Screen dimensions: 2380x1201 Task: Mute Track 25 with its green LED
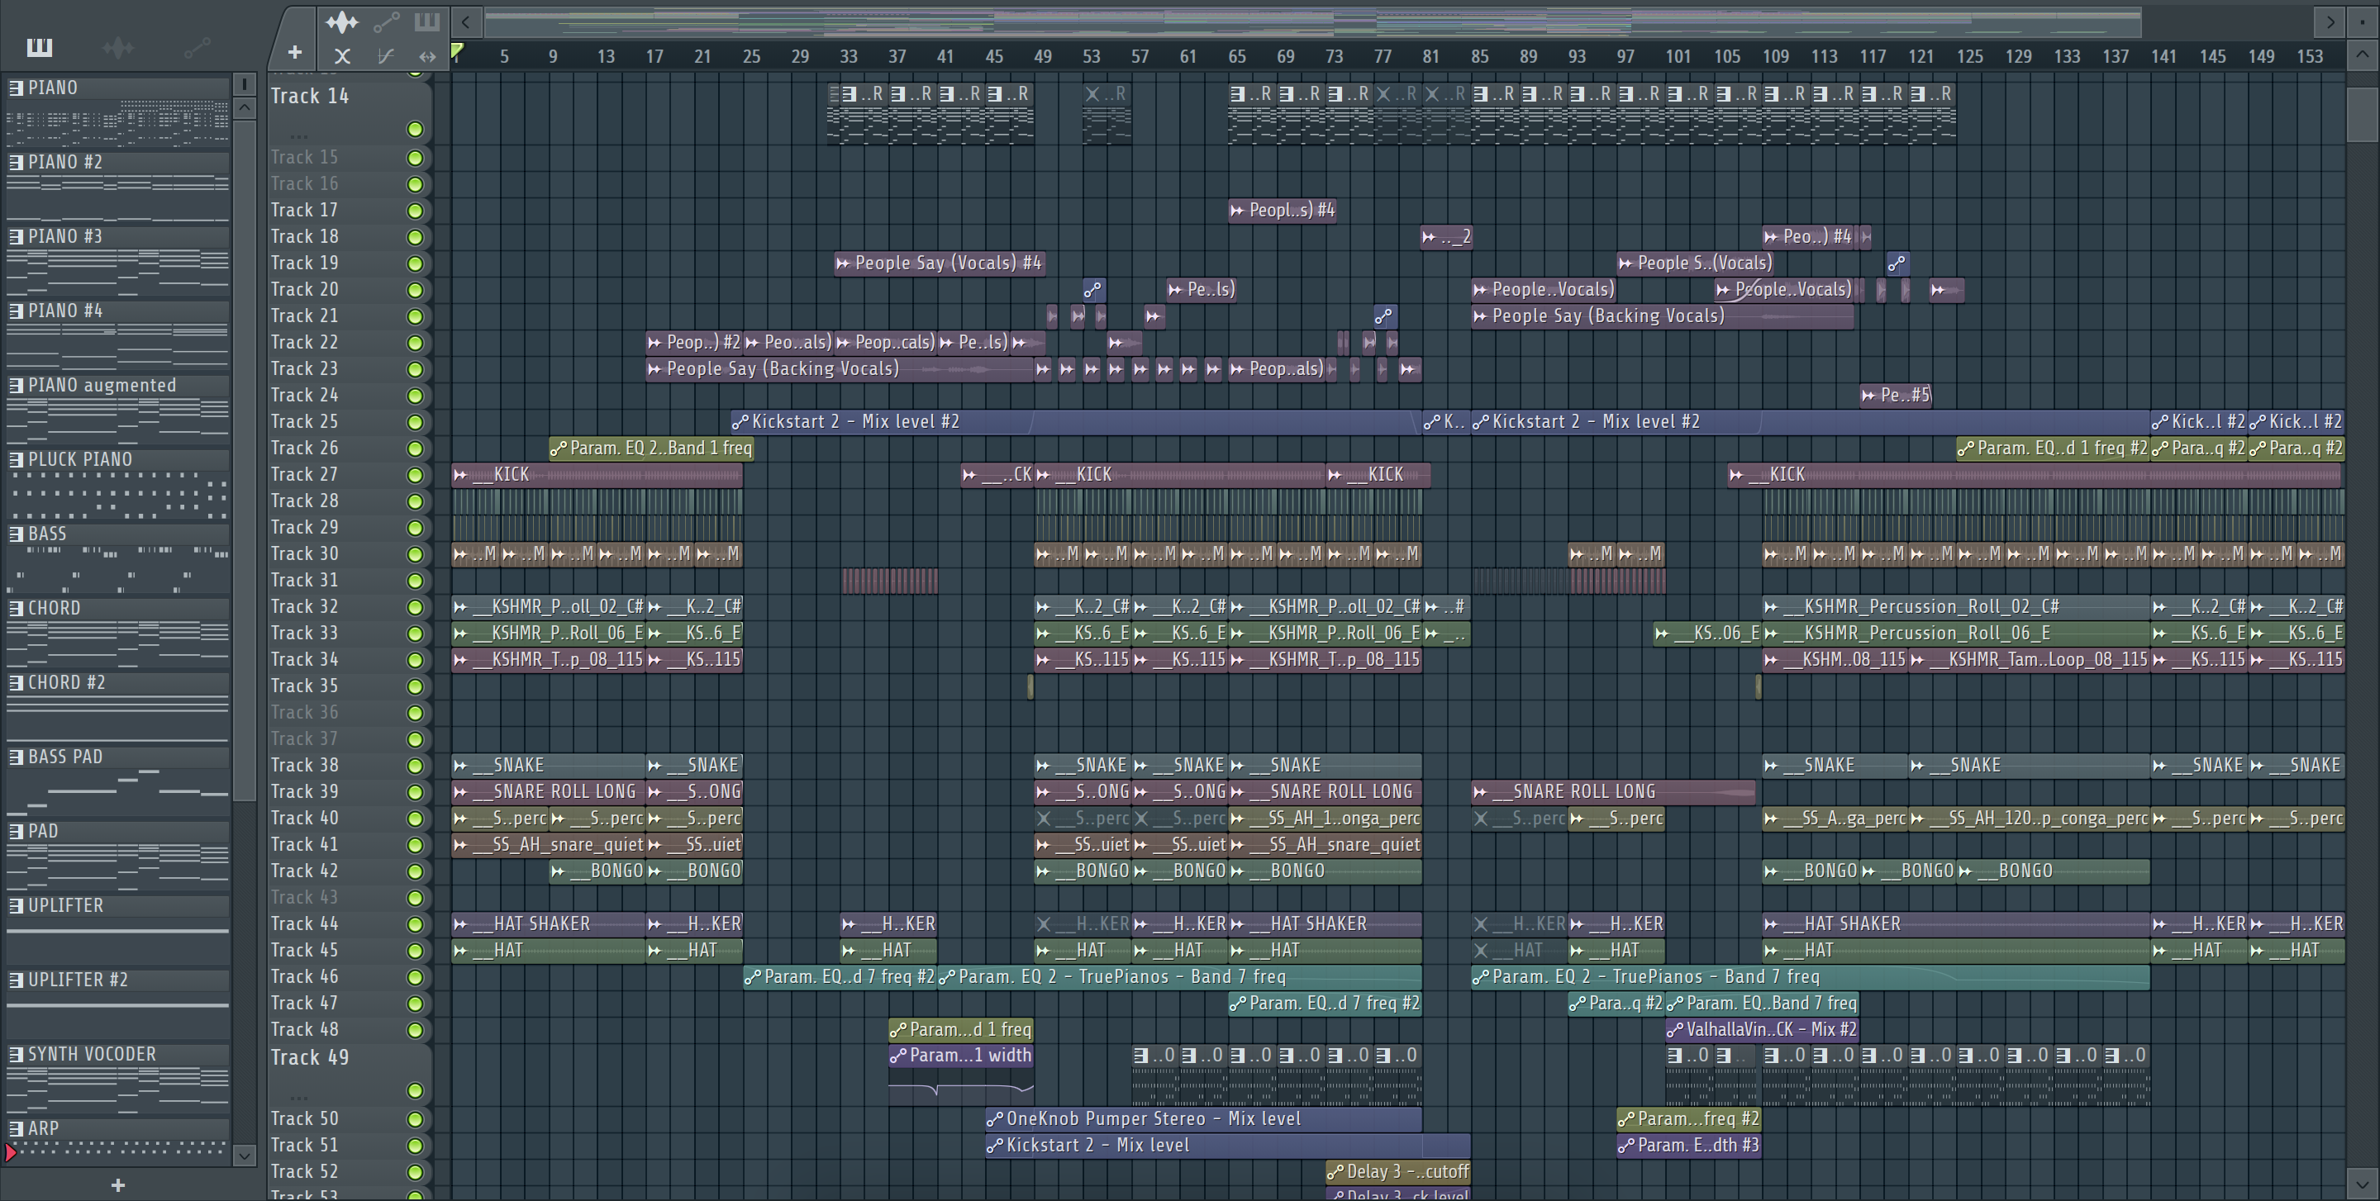tap(415, 422)
